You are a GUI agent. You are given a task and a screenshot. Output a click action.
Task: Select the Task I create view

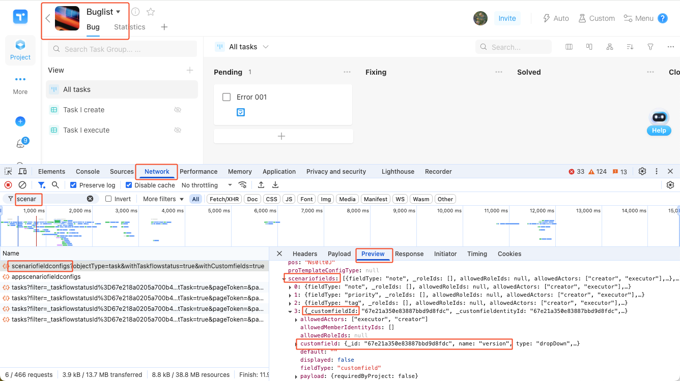coord(122,110)
